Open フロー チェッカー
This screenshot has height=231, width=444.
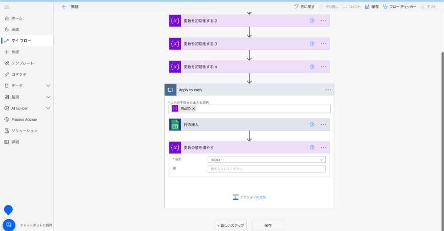(x=399, y=7)
